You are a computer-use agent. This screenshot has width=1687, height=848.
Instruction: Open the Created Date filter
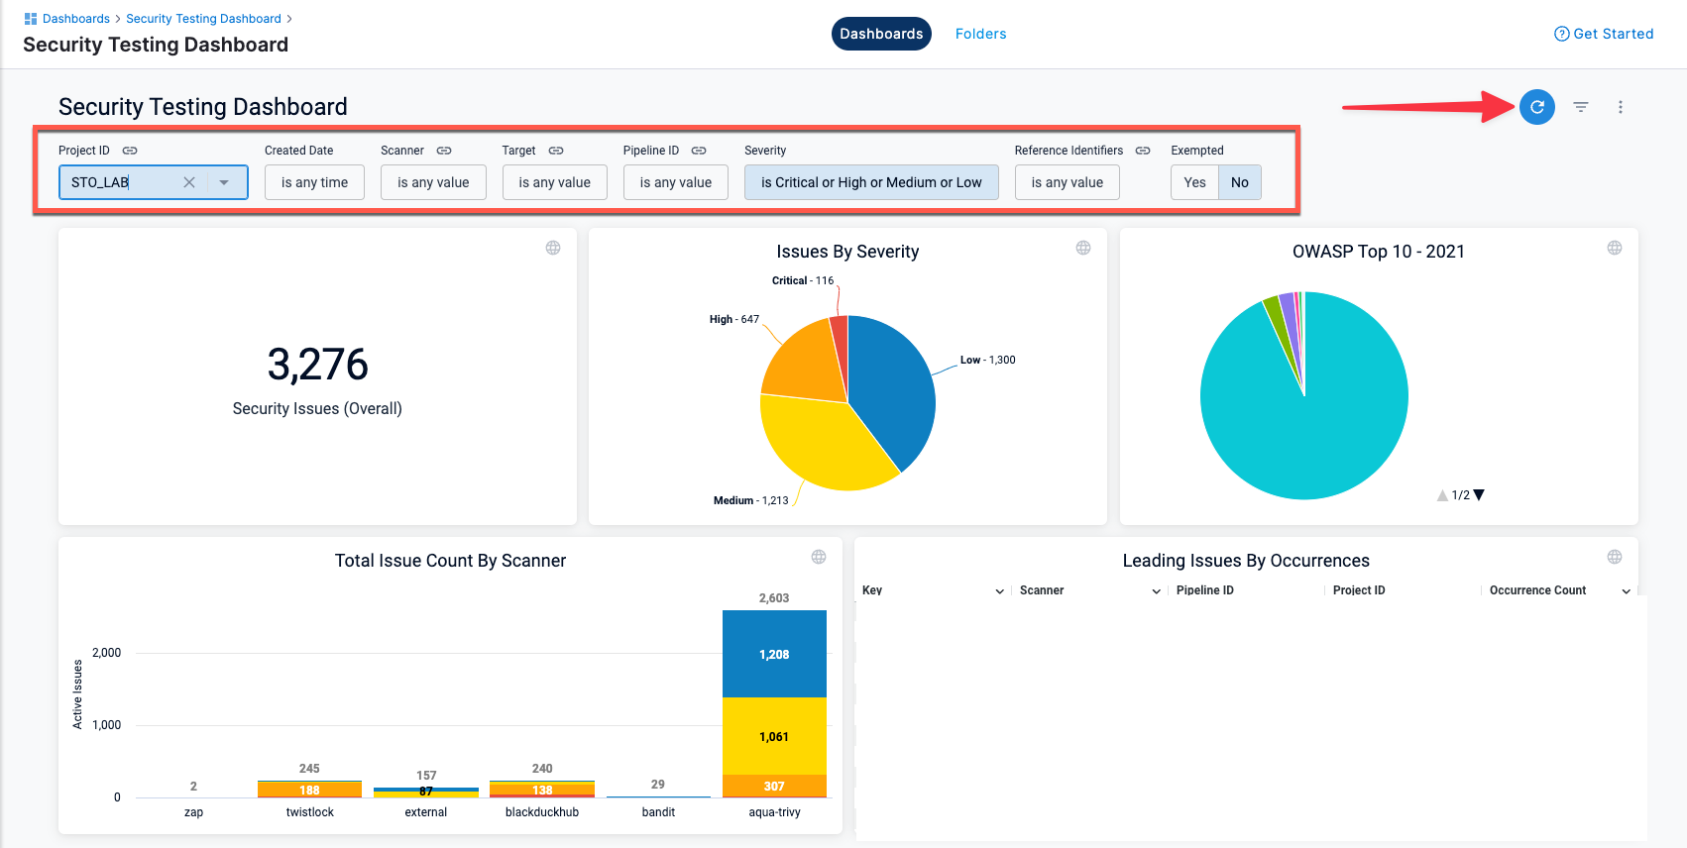point(314,182)
